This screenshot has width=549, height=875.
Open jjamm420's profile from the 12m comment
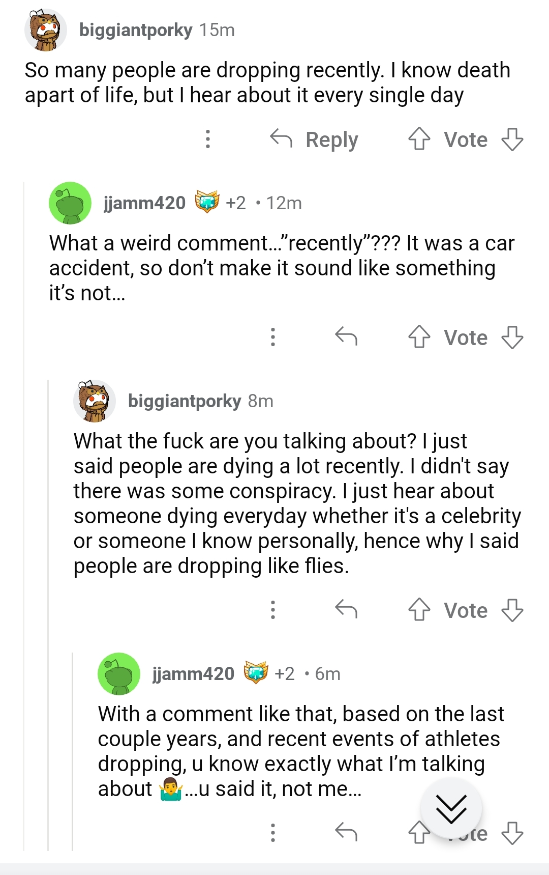coord(145,203)
